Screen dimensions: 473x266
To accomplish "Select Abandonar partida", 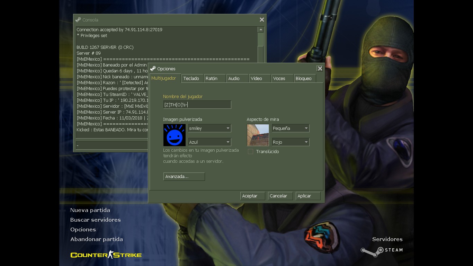I will pyautogui.click(x=97, y=239).
